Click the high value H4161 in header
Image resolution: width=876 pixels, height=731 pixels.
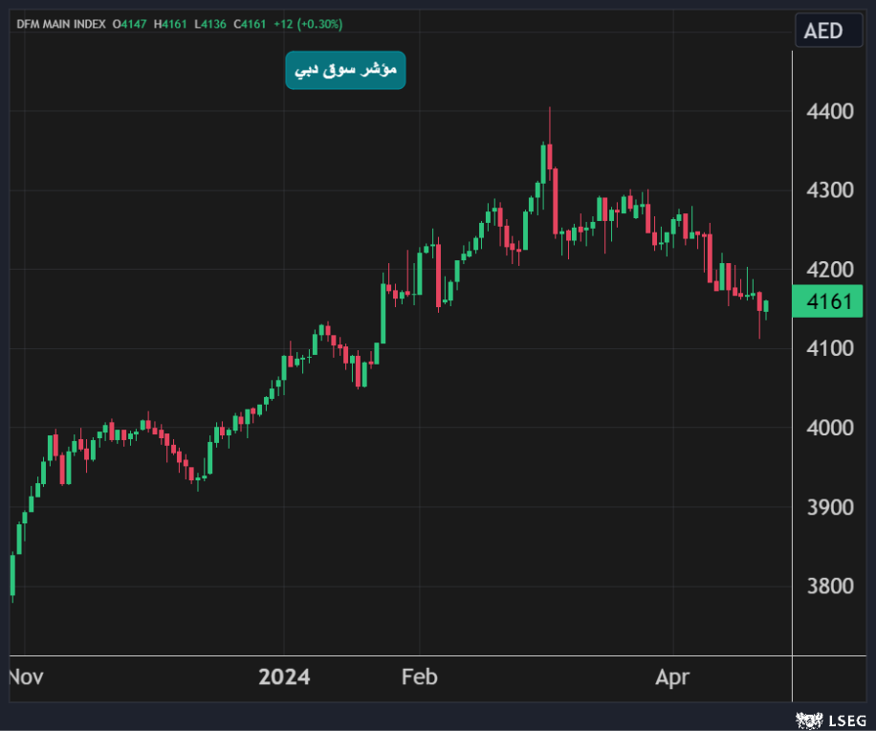[x=173, y=23]
